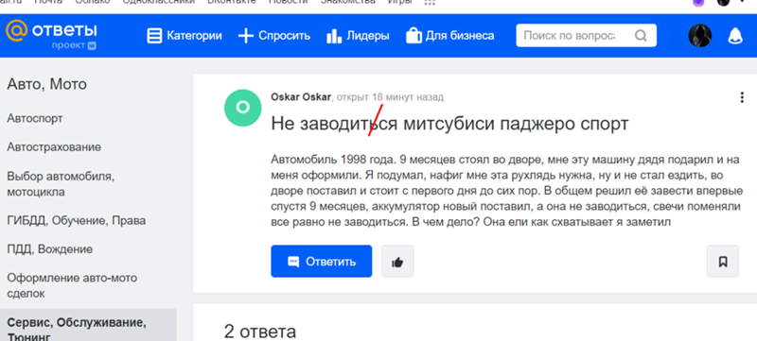Image resolution: width=757 pixels, height=341 pixels.
Task: Click Спросить to ask a question
Action: pos(274,36)
